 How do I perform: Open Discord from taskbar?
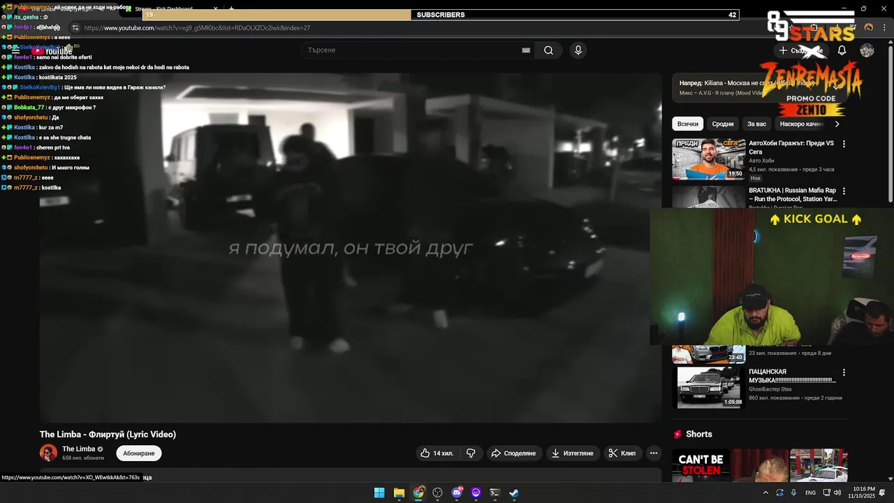[457, 493]
